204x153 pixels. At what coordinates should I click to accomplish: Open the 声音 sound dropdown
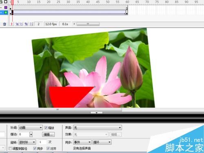(x=98, y=128)
